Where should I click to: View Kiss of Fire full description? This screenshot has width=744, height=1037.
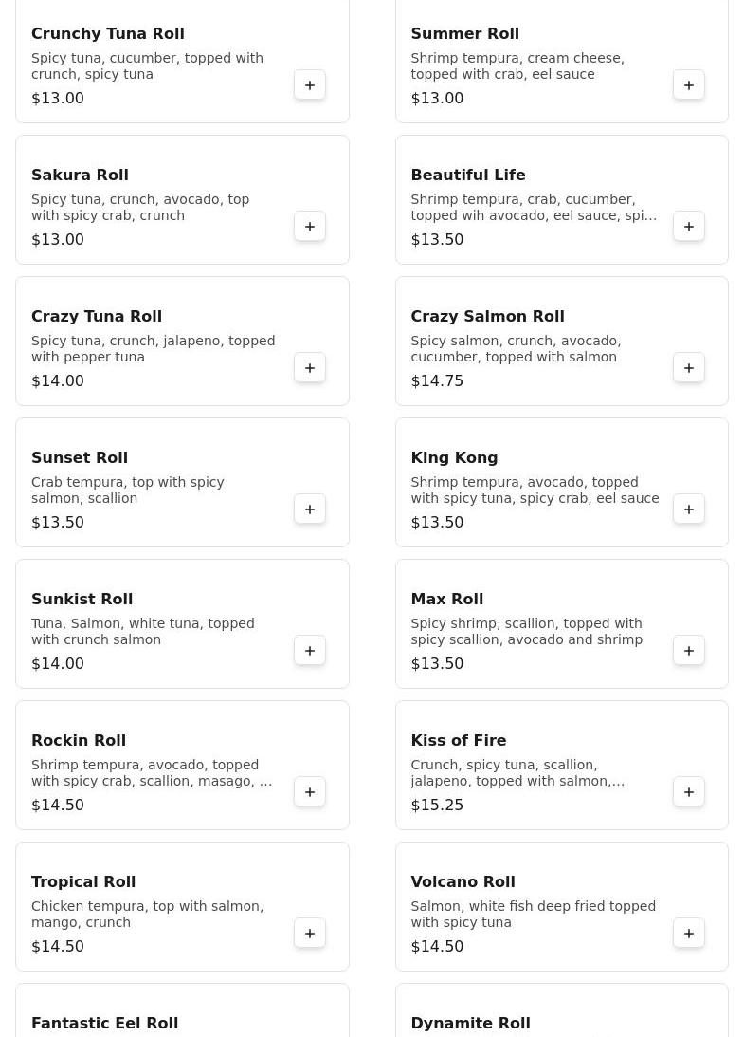(x=517, y=773)
